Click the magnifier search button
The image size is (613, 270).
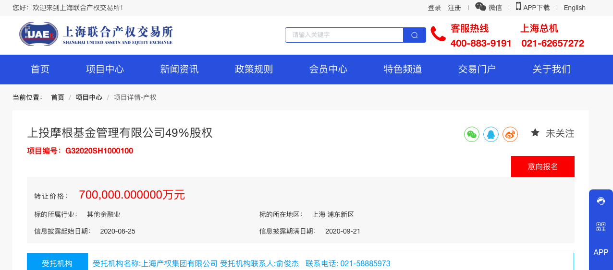(x=415, y=35)
